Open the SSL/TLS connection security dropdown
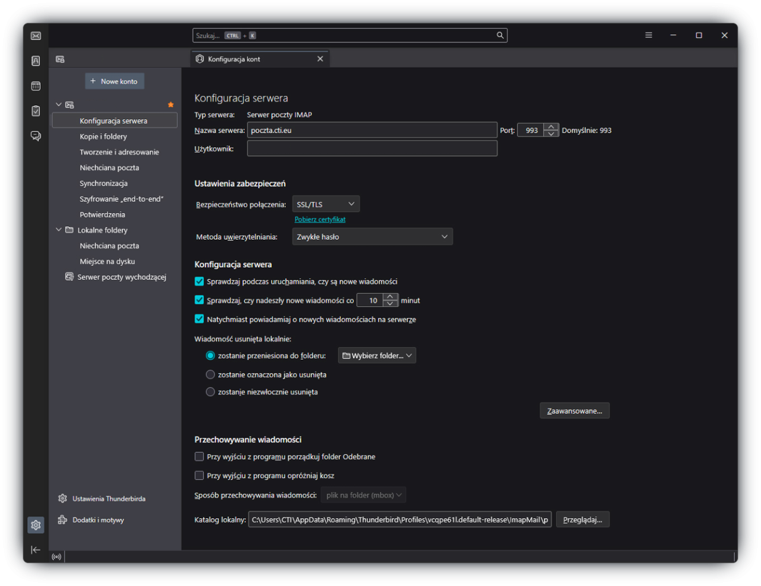 pos(325,204)
